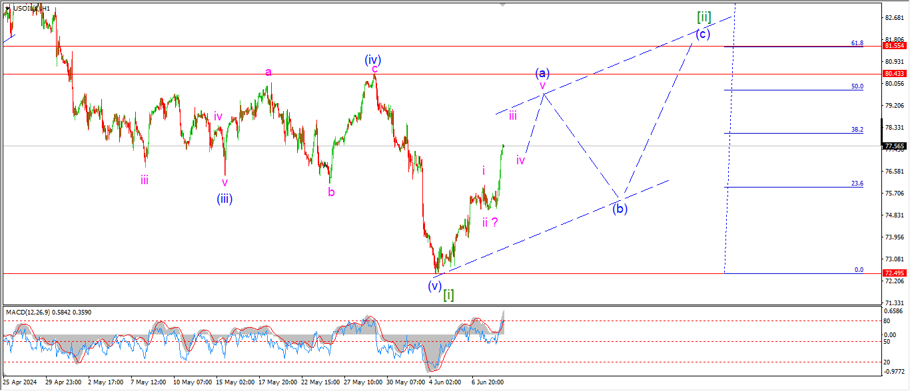This screenshot has height=391, width=910.
Task: Select the green [i] wave label
Action: click(x=449, y=295)
